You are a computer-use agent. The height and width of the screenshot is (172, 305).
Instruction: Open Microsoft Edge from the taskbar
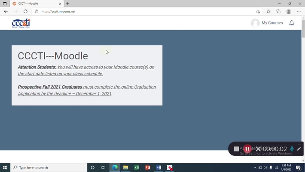pos(115,168)
